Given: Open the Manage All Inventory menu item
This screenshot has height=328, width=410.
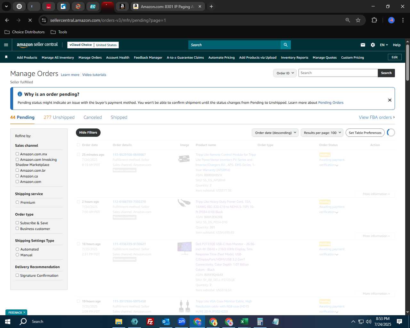Looking at the screenshot, I should click(x=58, y=58).
